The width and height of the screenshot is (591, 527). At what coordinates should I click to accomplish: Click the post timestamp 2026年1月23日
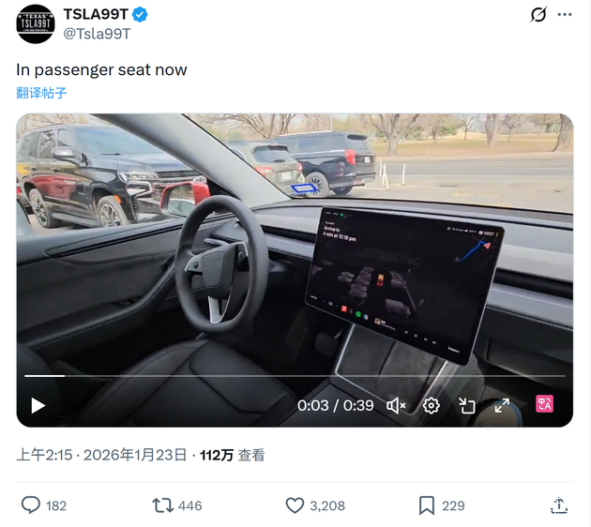coord(135,455)
